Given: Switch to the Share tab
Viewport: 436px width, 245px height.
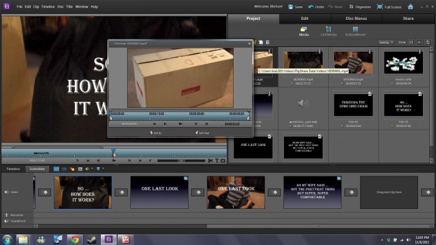Looking at the screenshot, I should coord(408,18).
